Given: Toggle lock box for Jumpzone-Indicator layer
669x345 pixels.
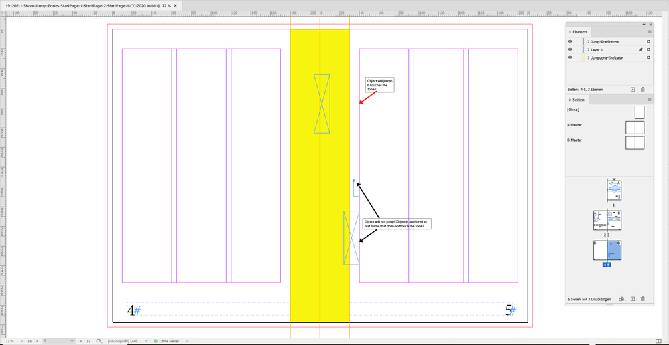Looking at the screenshot, I should pyautogui.click(x=578, y=57).
